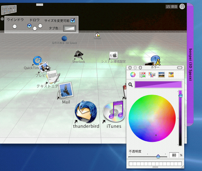Click the calendar icon behind カラー window
This screenshot has height=171, width=202.
(124, 91)
